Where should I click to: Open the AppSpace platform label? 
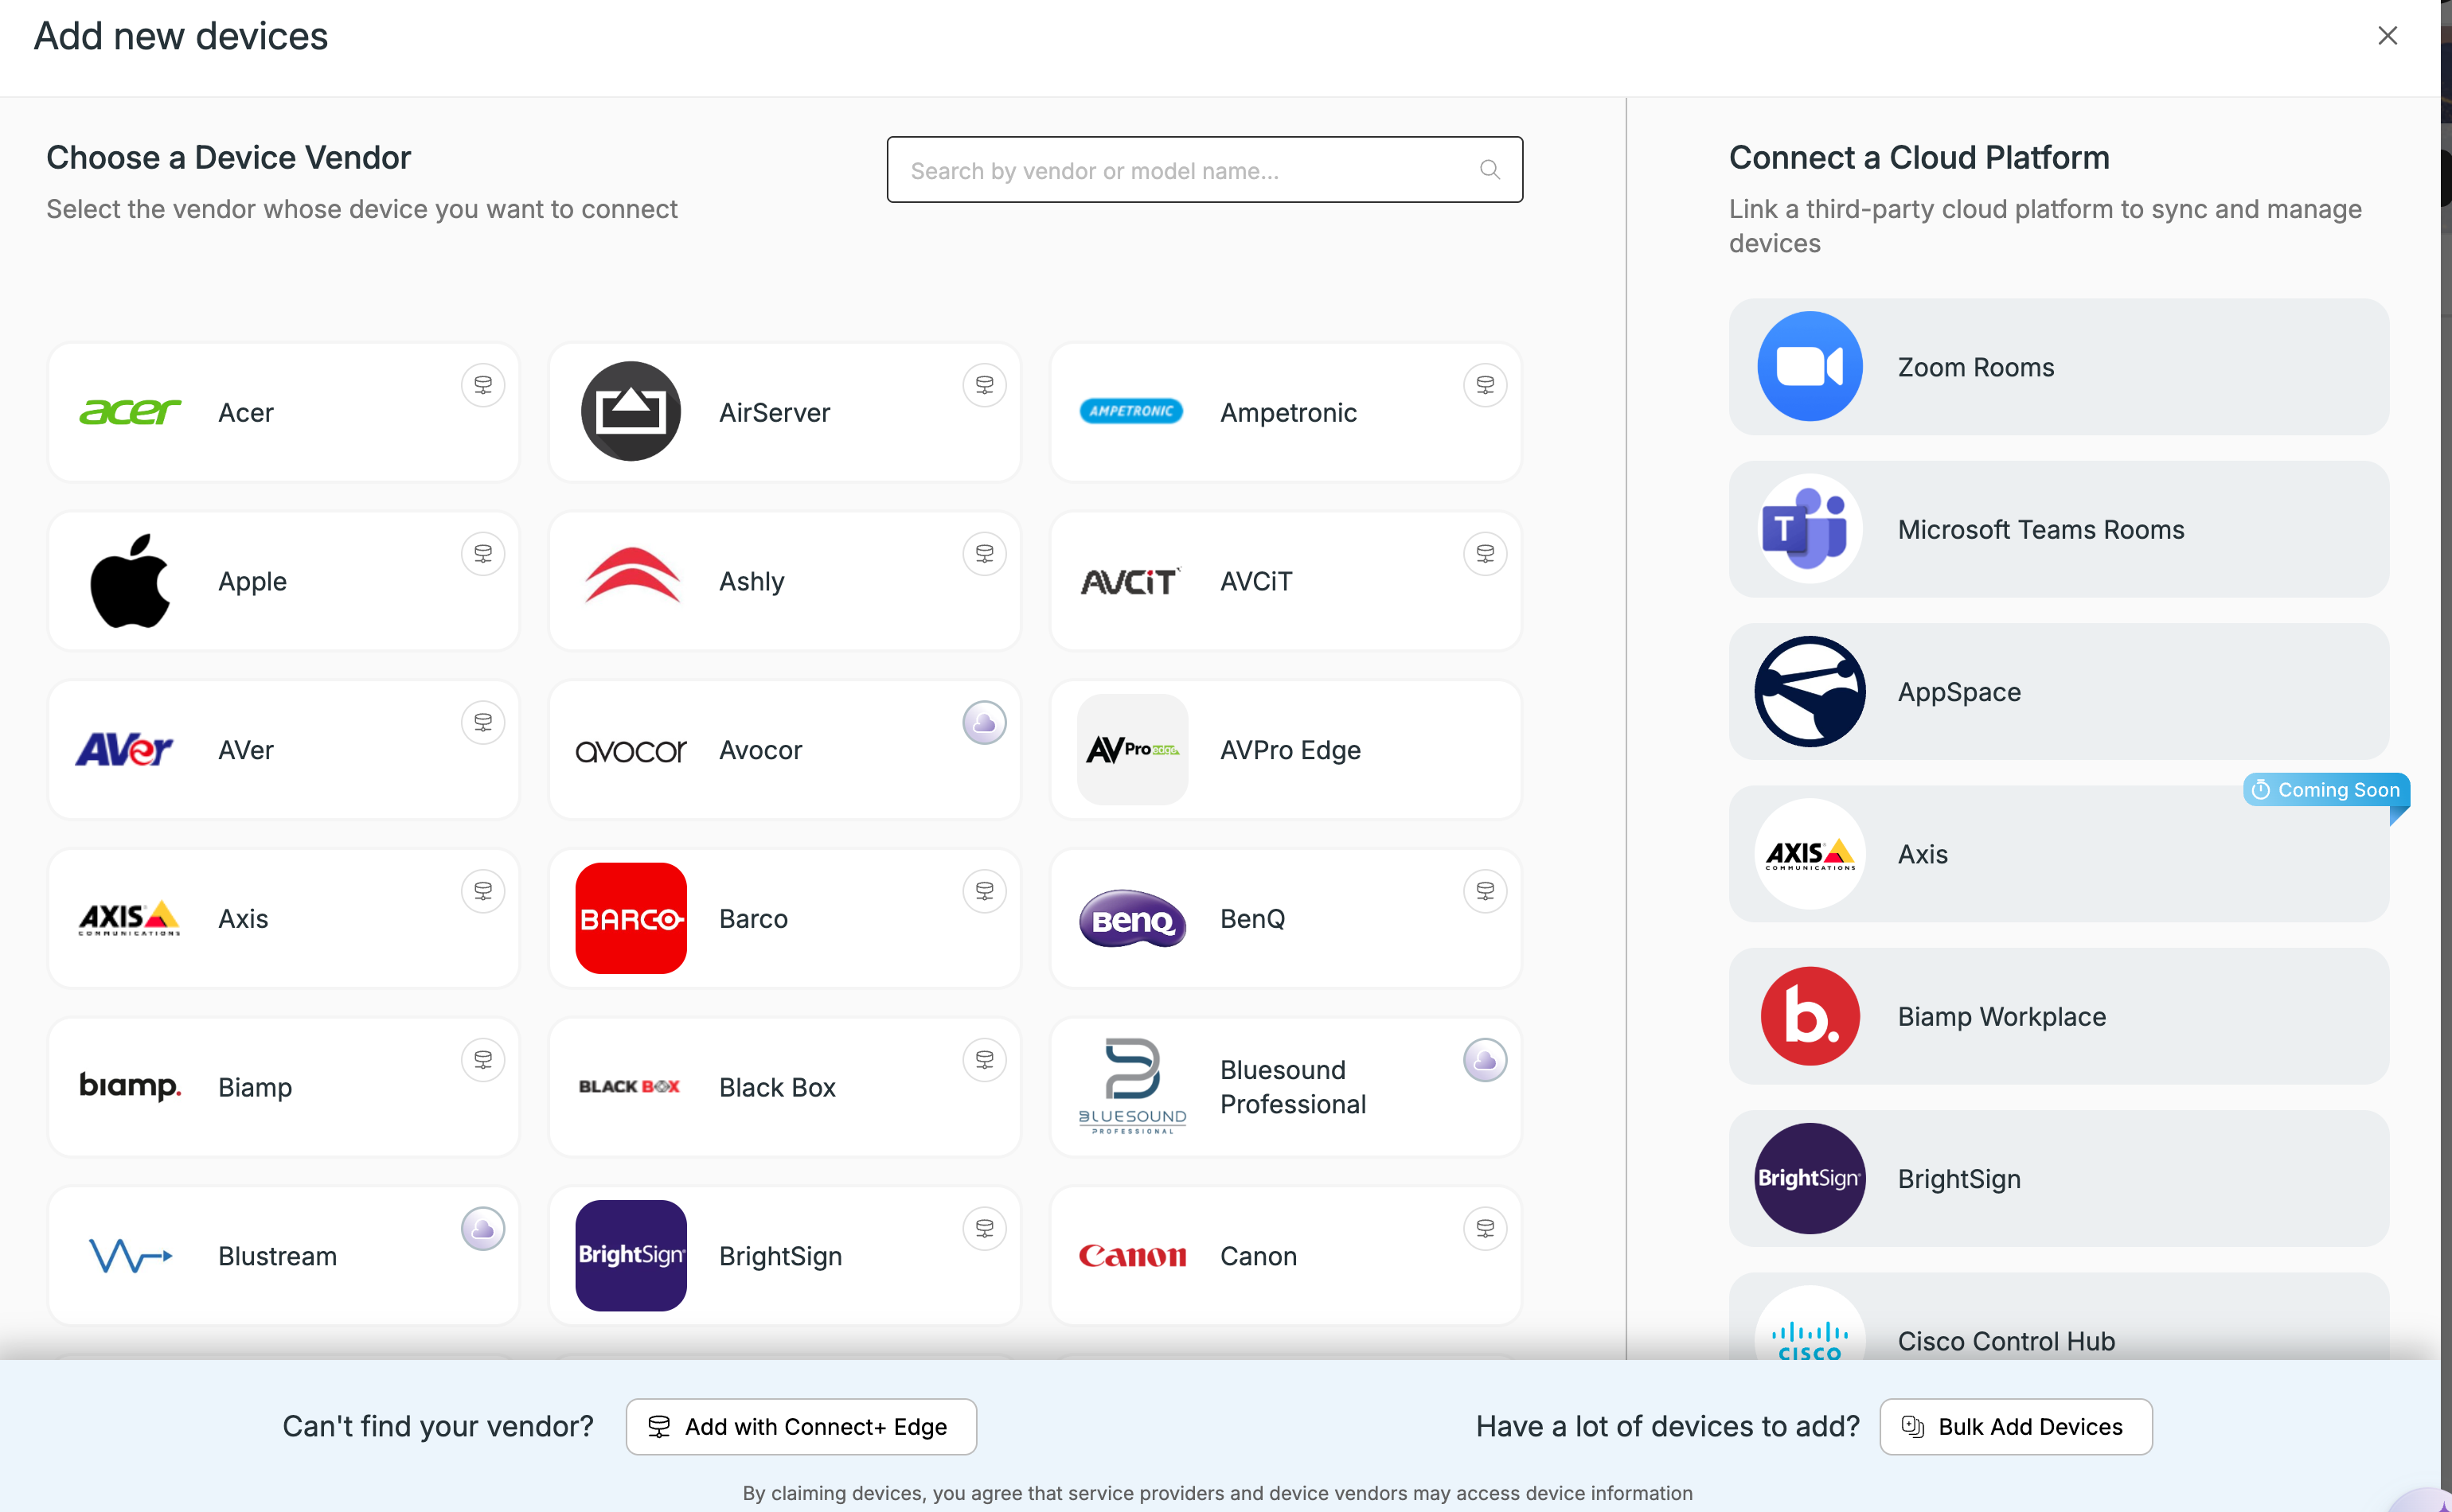[1960, 693]
